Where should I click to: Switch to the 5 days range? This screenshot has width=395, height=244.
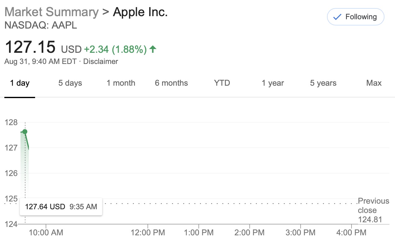point(70,83)
